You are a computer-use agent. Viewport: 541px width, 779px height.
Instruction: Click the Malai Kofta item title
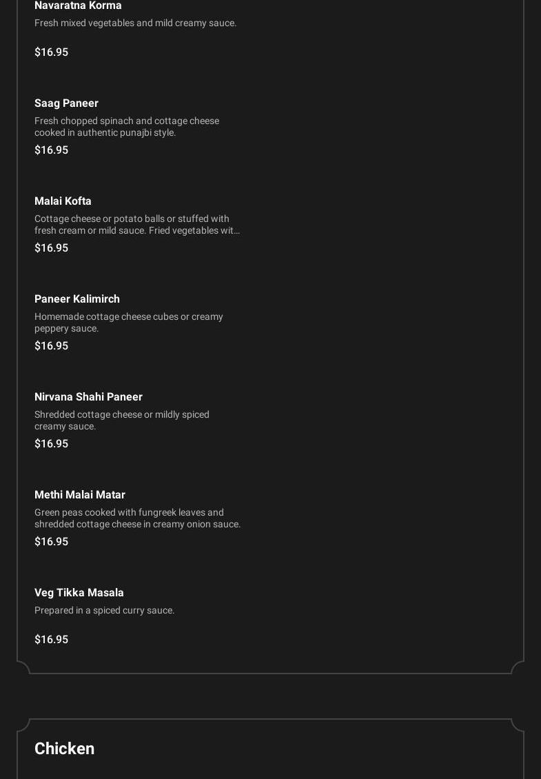click(63, 201)
